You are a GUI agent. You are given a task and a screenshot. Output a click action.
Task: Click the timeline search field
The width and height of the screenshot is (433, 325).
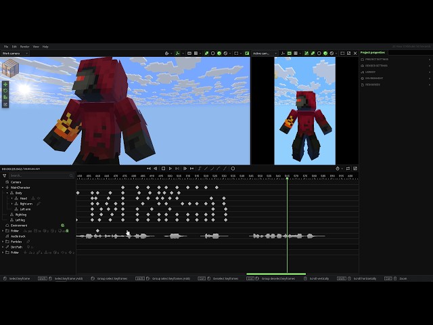(x=41, y=175)
